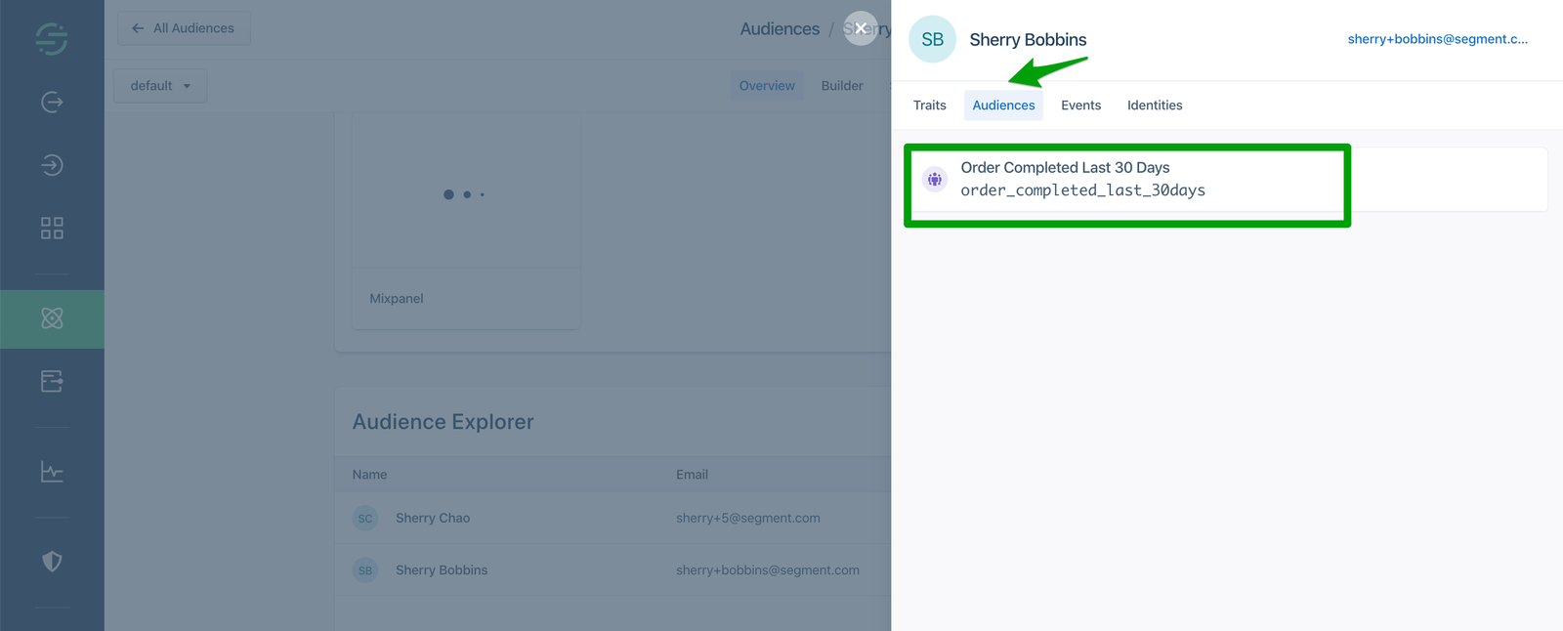1563x631 pixels.
Task: Switch to the Events tab
Action: (x=1080, y=105)
